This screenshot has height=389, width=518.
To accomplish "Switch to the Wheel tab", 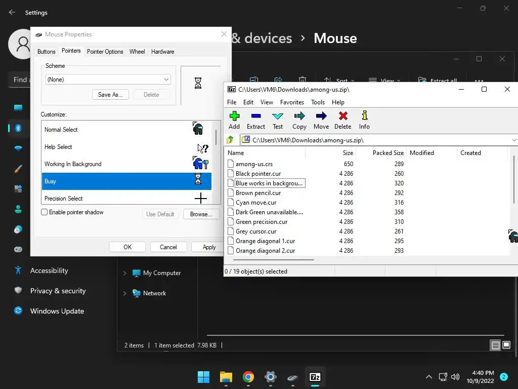I will 137,52.
